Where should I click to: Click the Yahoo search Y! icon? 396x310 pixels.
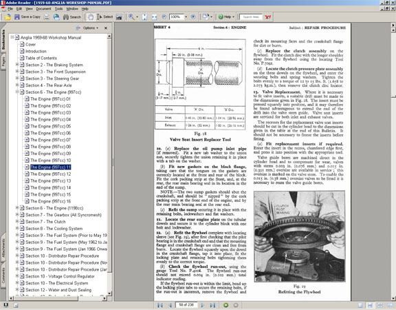[x=268, y=17]
